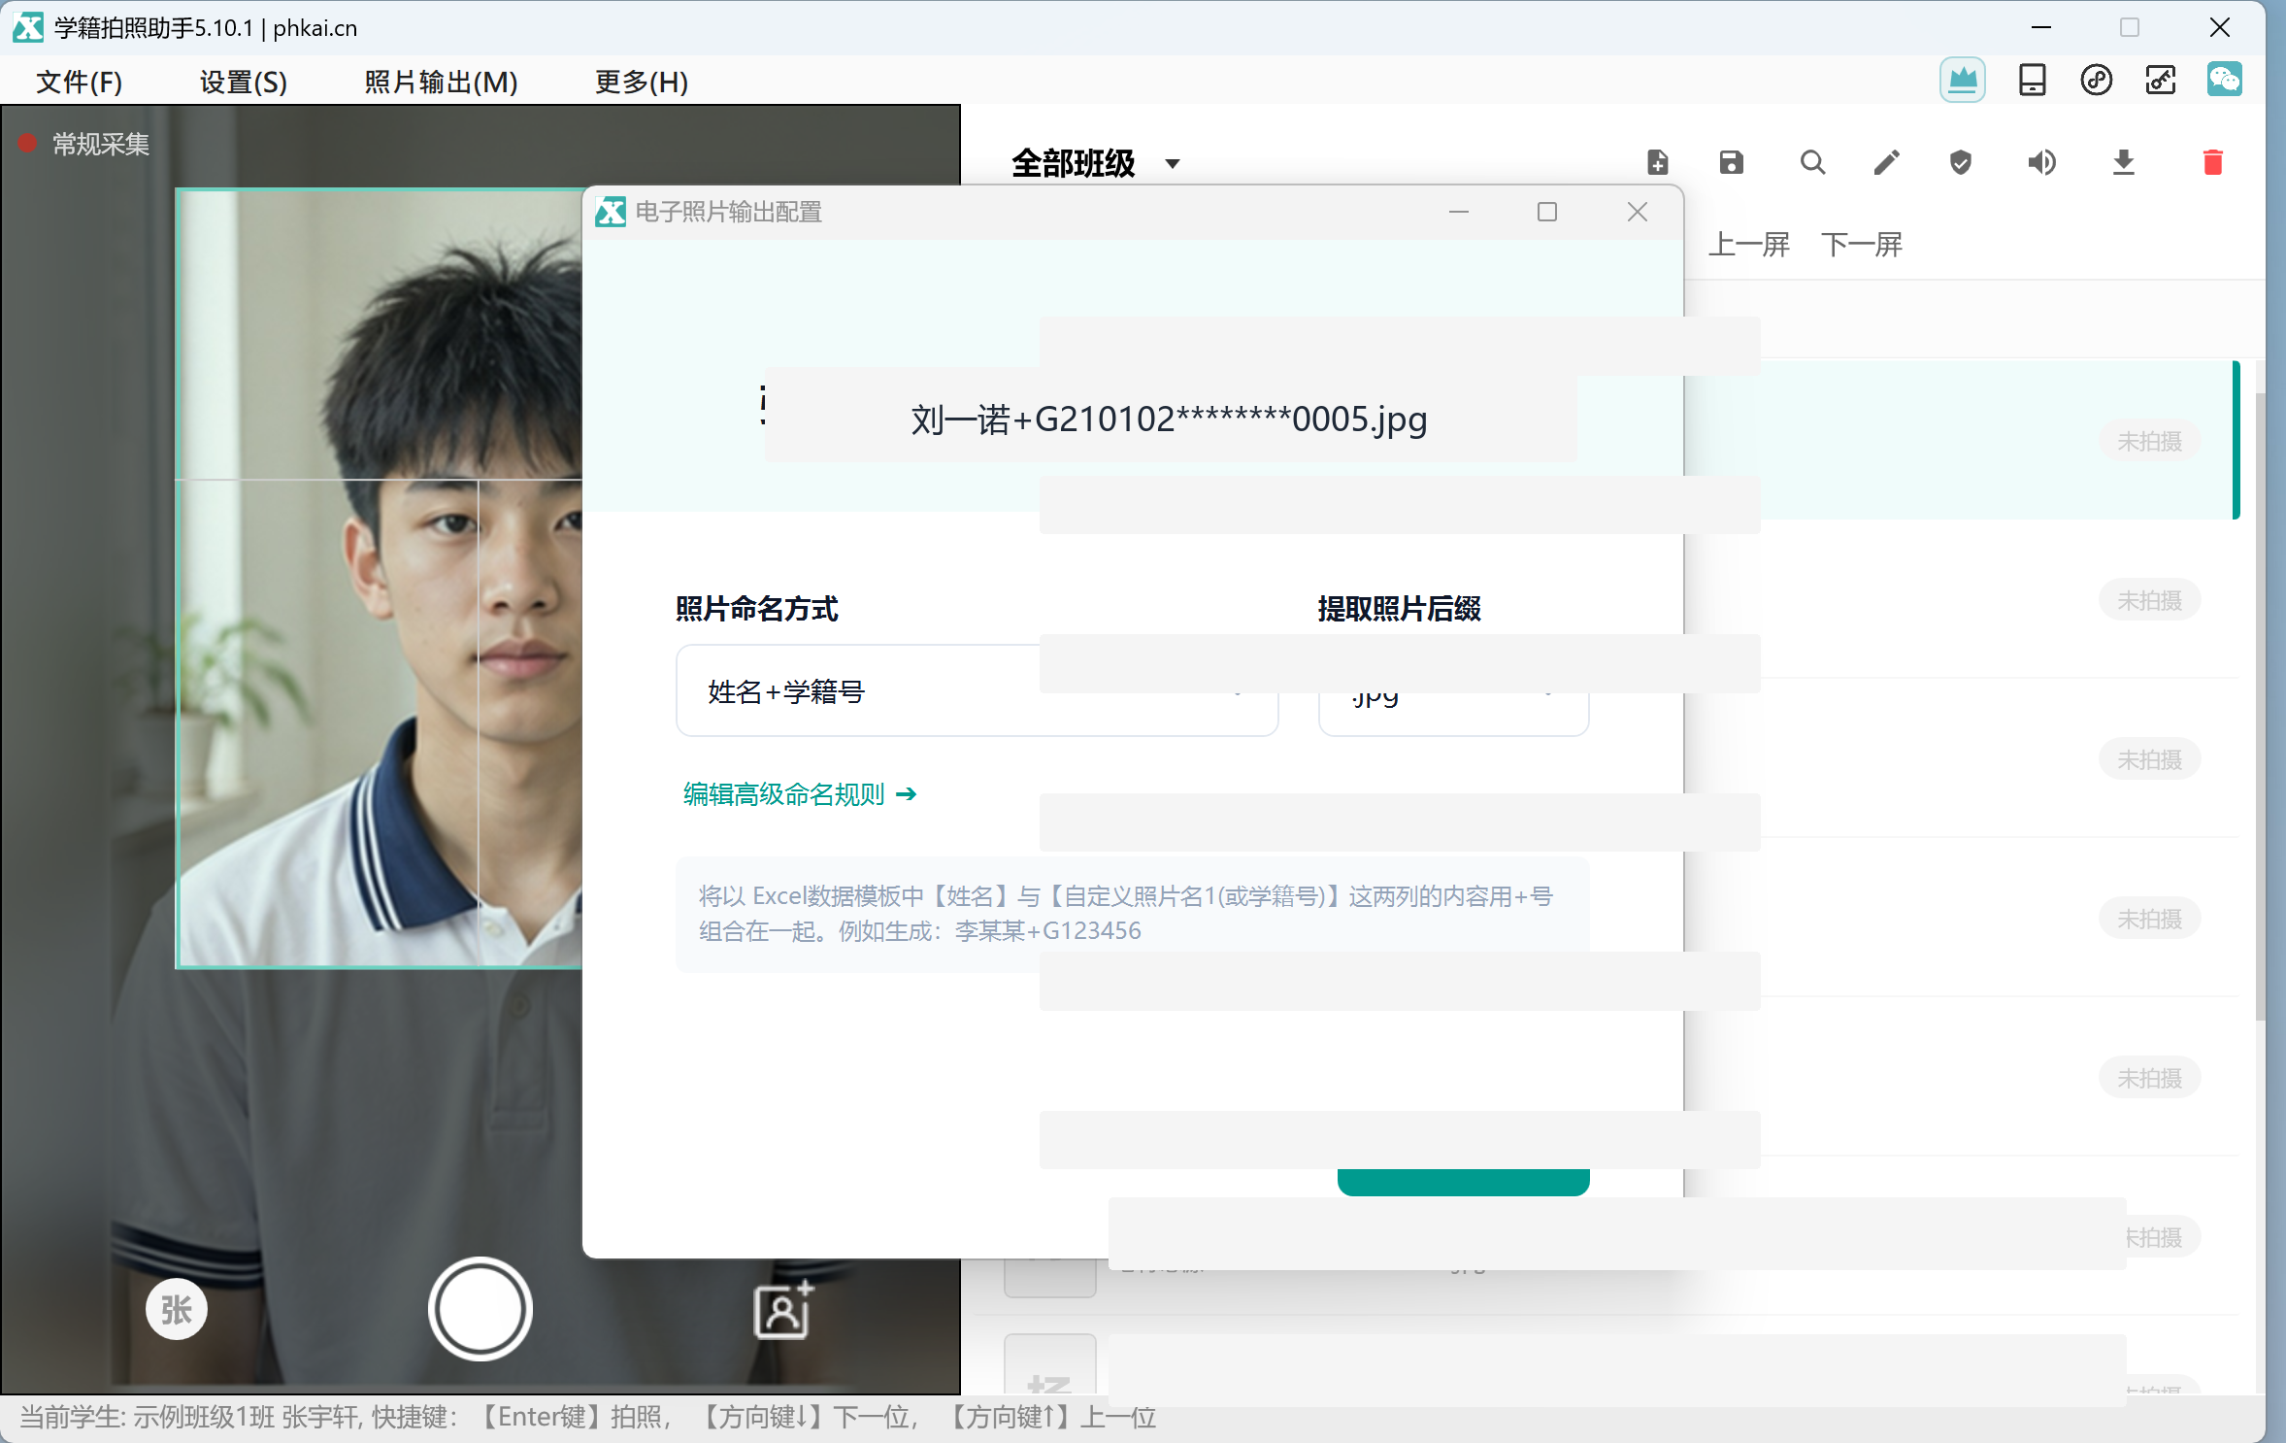Click the green confirm button in dialog
The height and width of the screenshot is (1443, 2286).
(x=1463, y=1181)
